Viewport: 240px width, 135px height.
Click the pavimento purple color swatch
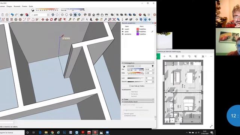[138, 34]
